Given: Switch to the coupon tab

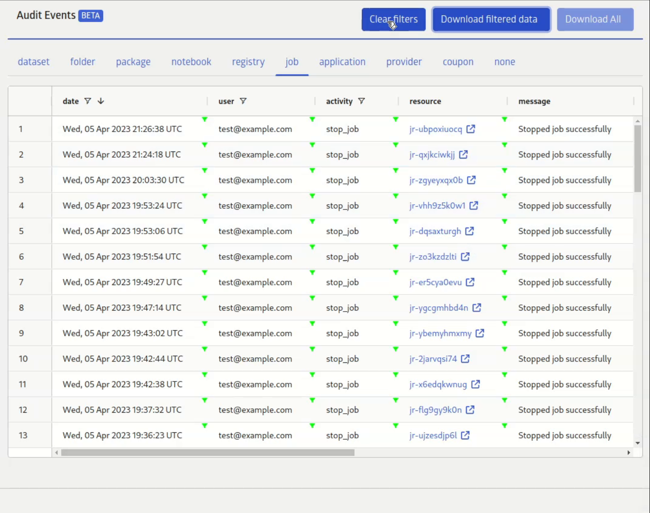Looking at the screenshot, I should (458, 62).
